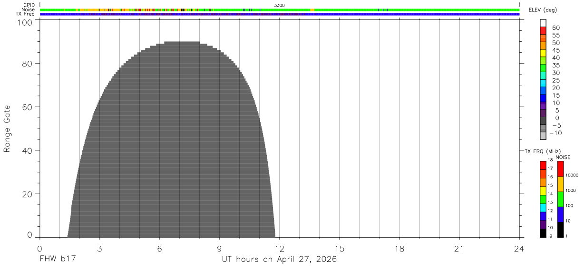The image size is (584, 269).
Task: Click the 6 tick on UT hours axis
Action: coord(159,249)
